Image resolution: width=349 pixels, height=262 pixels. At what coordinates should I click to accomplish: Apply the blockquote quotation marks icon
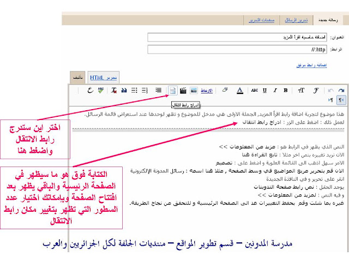coord(124,91)
